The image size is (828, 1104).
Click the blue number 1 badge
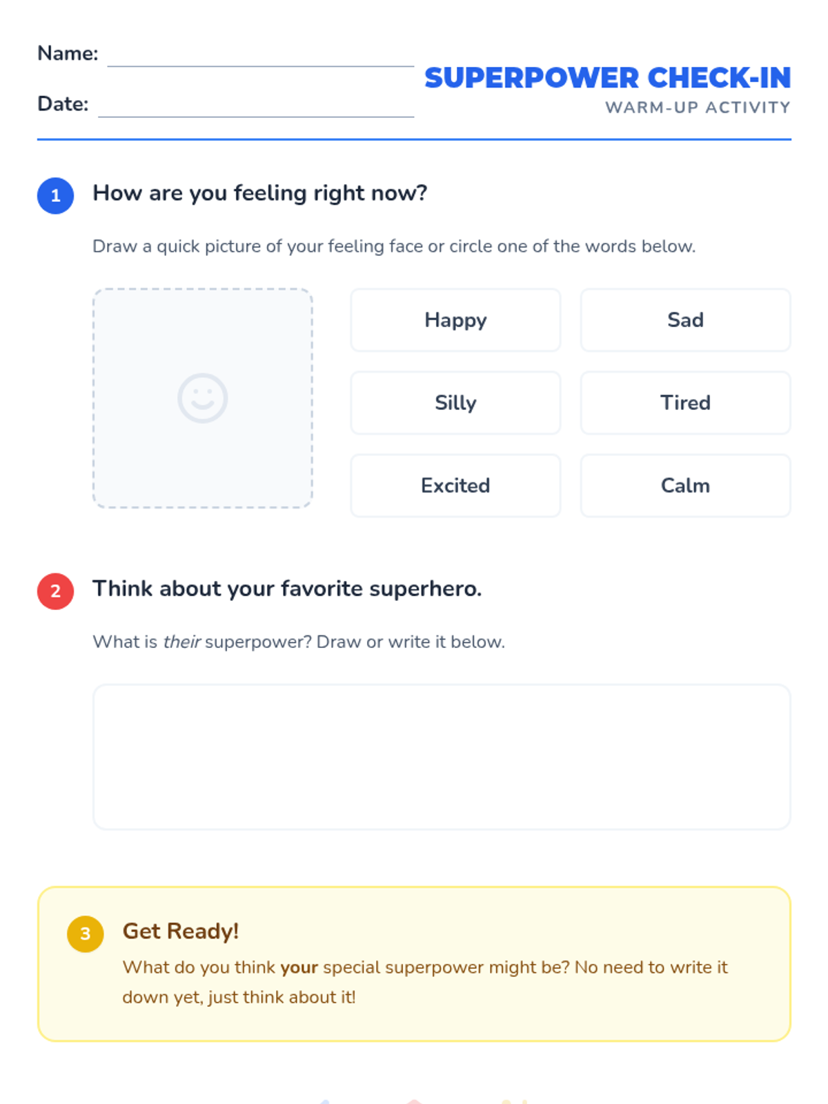56,196
